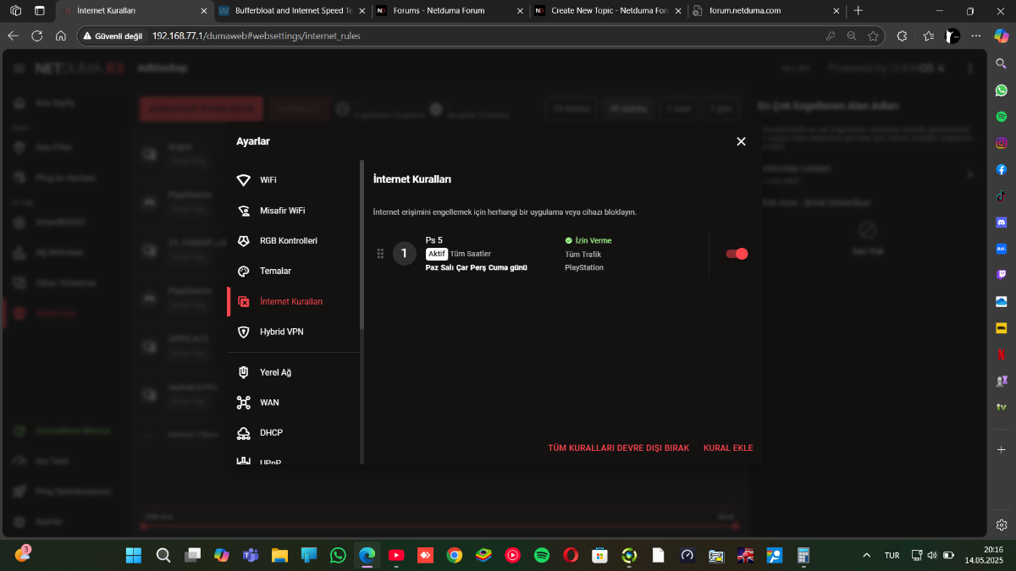Open Netflix in Edge sidebar
The width and height of the screenshot is (1016, 571).
(x=1002, y=354)
